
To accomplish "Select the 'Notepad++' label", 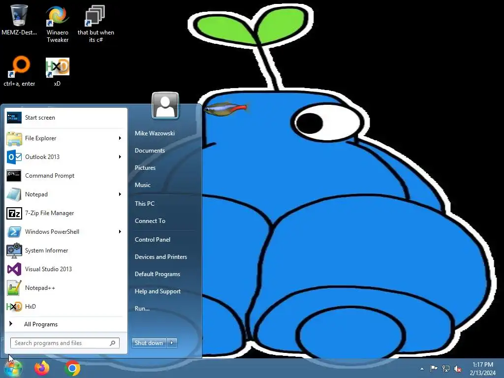I will [40, 287].
